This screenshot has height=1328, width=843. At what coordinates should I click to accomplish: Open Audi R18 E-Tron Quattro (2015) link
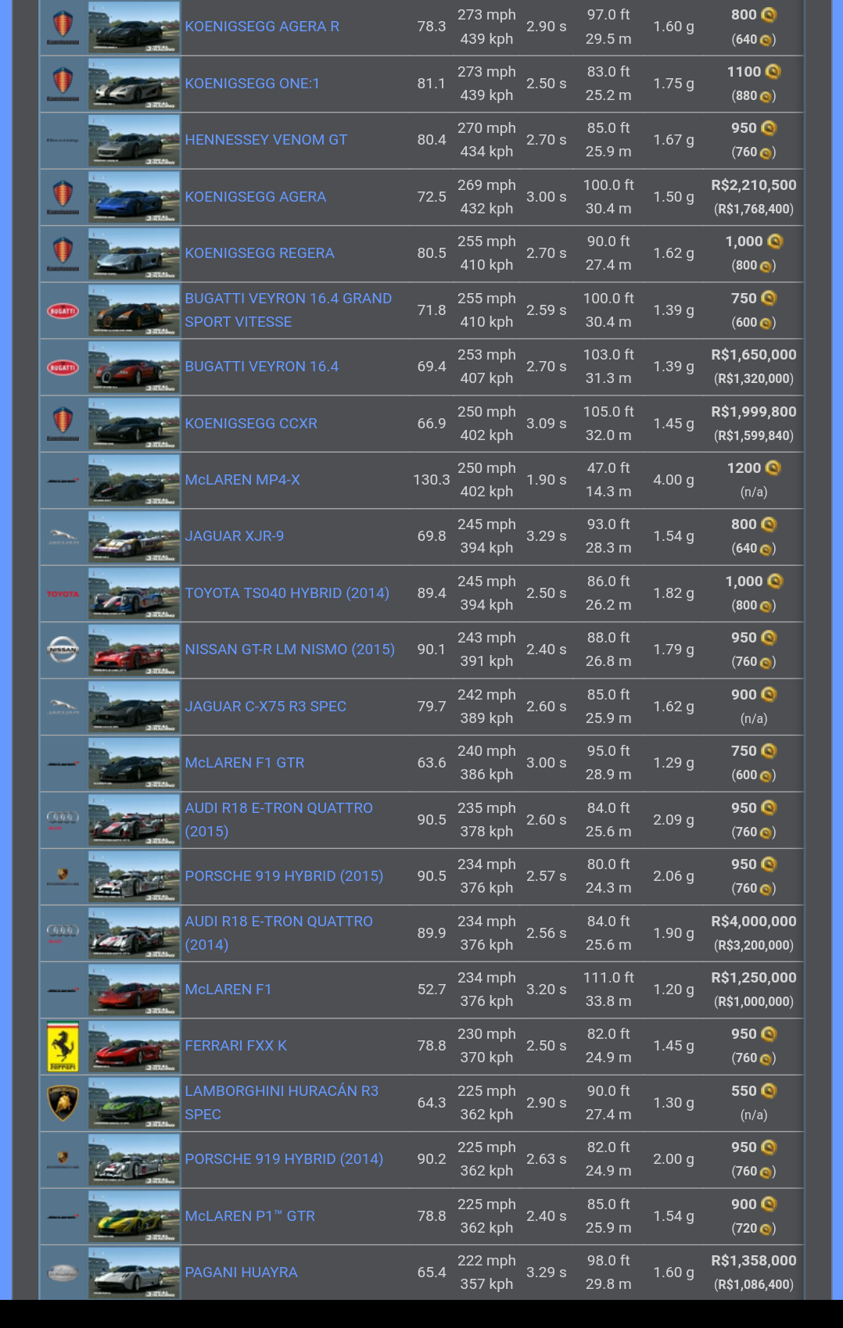click(279, 820)
